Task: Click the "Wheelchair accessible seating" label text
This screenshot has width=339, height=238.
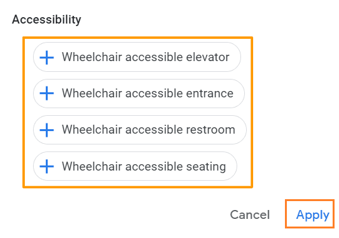Action: click(x=144, y=167)
